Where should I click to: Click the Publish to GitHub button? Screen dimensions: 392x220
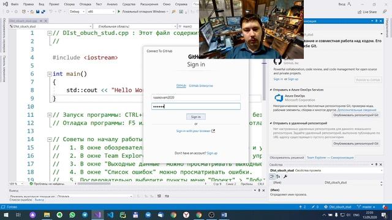[368, 80]
